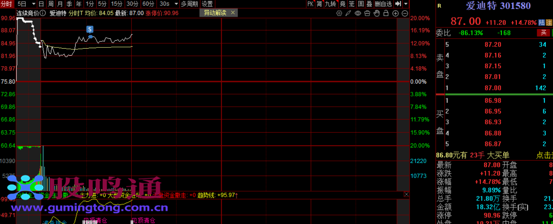Close the 异动解读 tab
The height and width of the screenshot is (224, 553).
pos(233,13)
